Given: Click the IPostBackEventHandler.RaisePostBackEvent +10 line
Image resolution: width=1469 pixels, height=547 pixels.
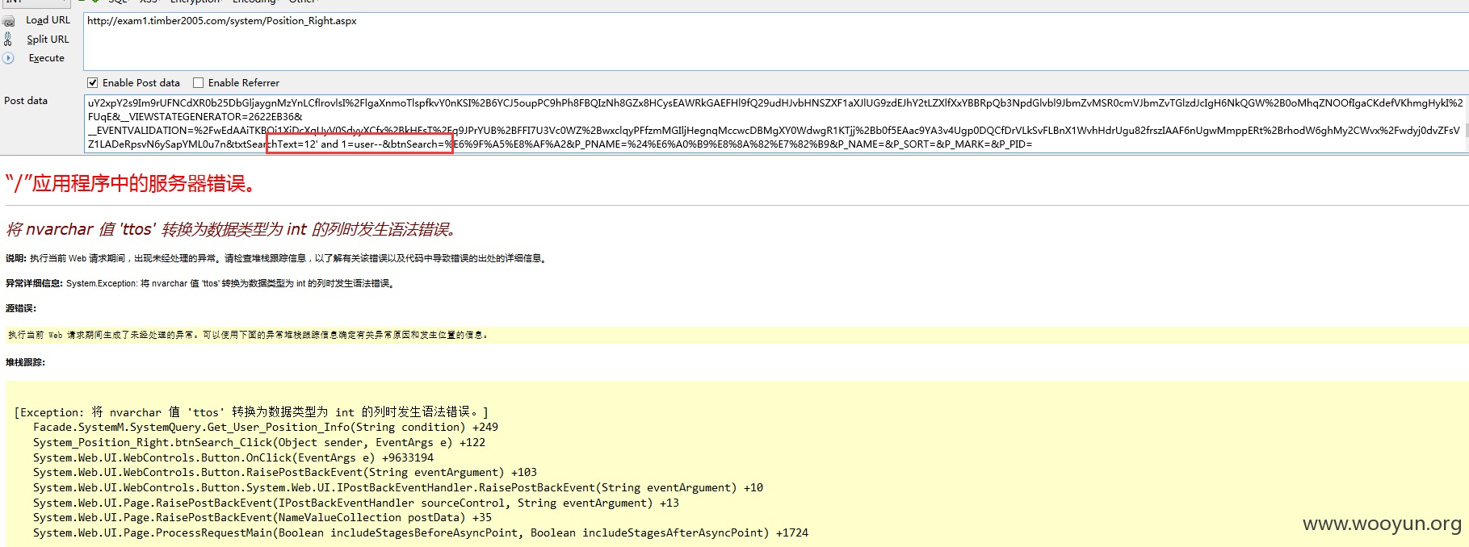Looking at the screenshot, I should tap(398, 487).
